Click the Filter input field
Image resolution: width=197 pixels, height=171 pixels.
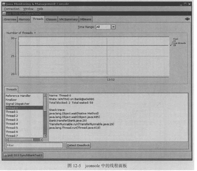pos(34,145)
